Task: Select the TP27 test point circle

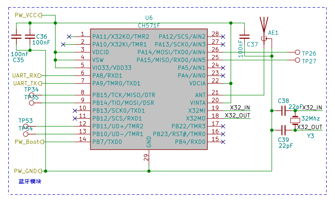Action: point(298,60)
